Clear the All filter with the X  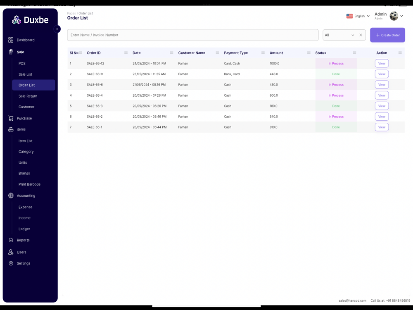point(361,35)
